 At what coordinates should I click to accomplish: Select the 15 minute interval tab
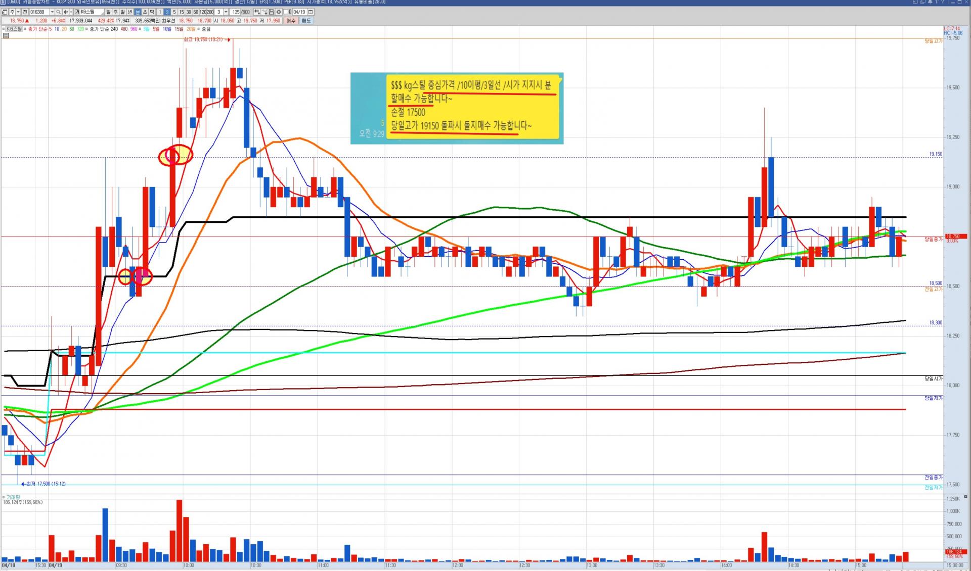182,12
